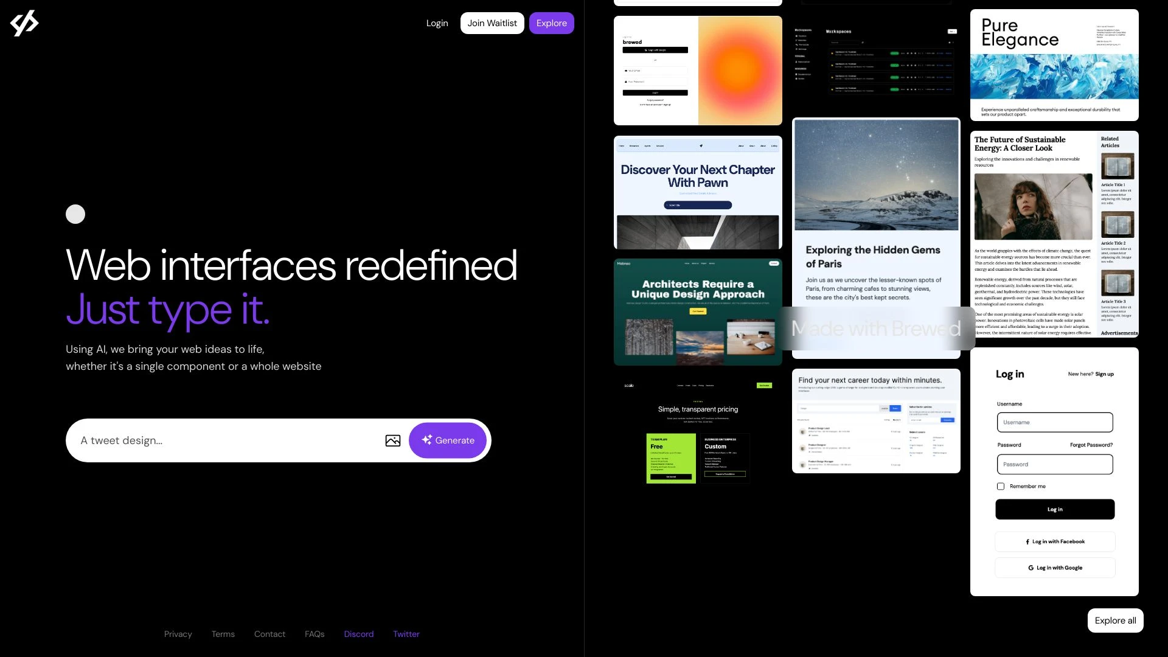The height and width of the screenshot is (657, 1168).
Task: Enable Remember me in login form
Action: pos(1000,486)
